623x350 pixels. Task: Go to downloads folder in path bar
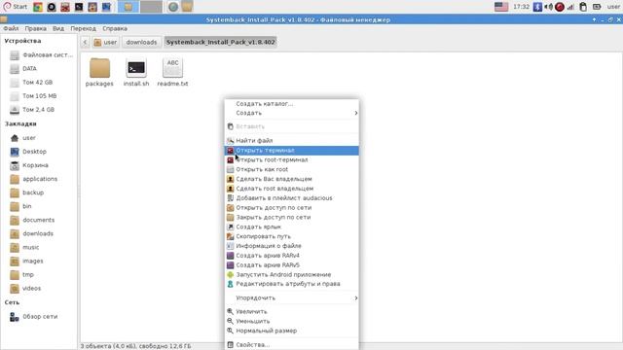[141, 42]
